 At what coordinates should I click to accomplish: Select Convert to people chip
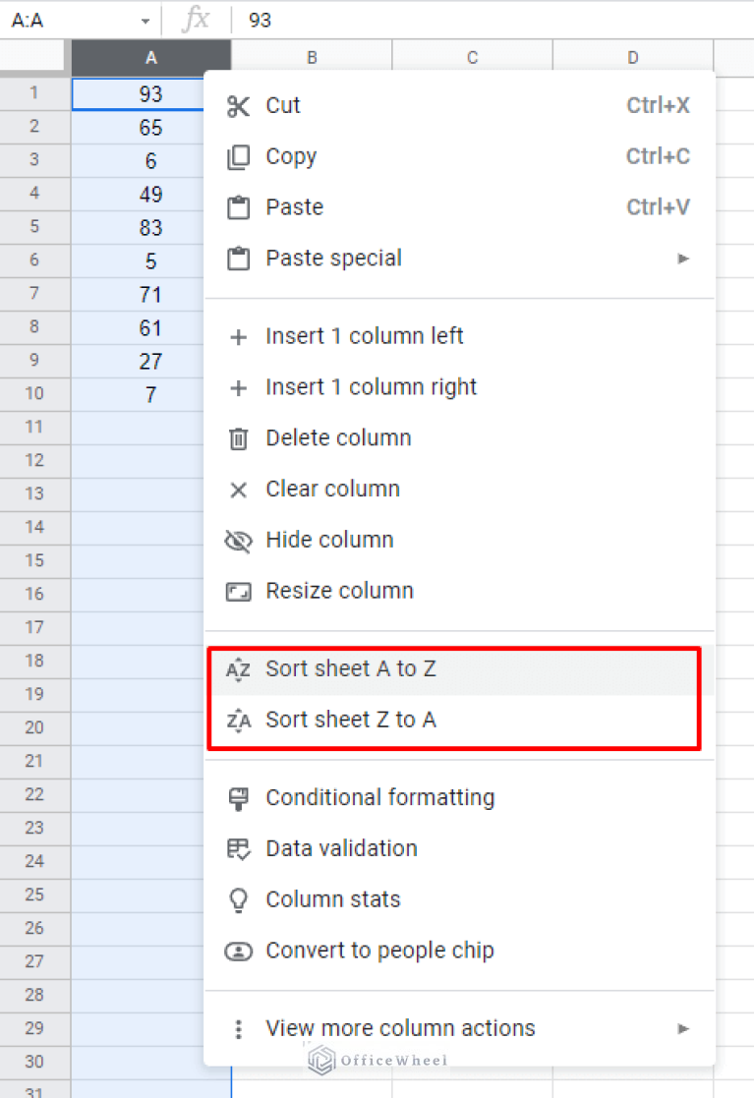pos(379,952)
